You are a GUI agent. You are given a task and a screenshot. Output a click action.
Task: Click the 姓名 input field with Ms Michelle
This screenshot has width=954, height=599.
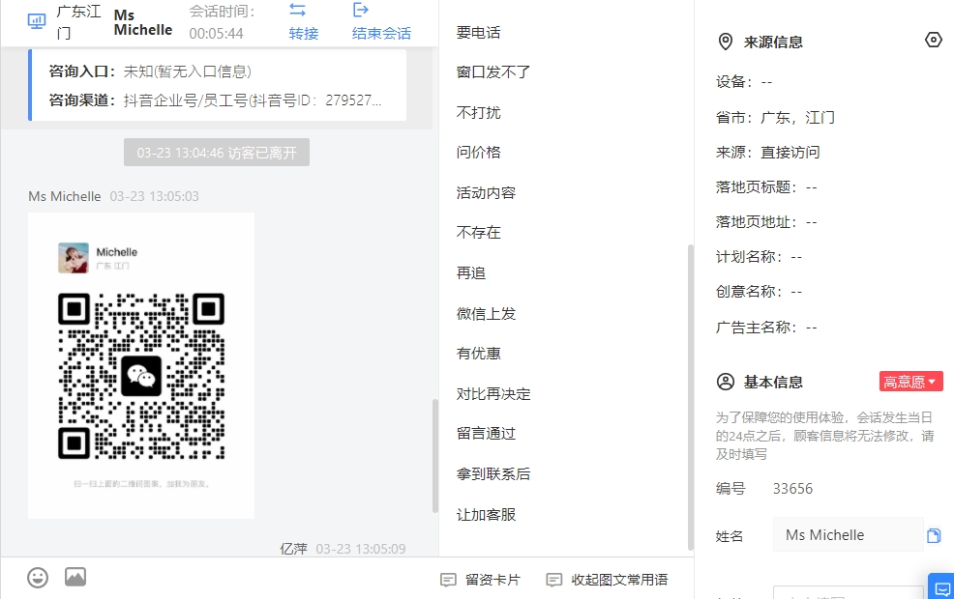click(x=849, y=534)
